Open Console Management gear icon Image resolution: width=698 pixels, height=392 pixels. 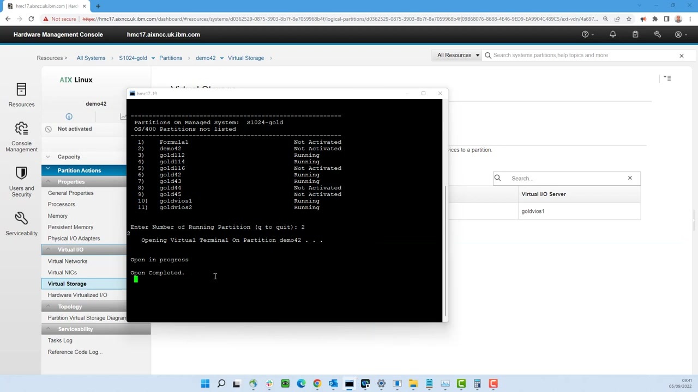point(21,128)
